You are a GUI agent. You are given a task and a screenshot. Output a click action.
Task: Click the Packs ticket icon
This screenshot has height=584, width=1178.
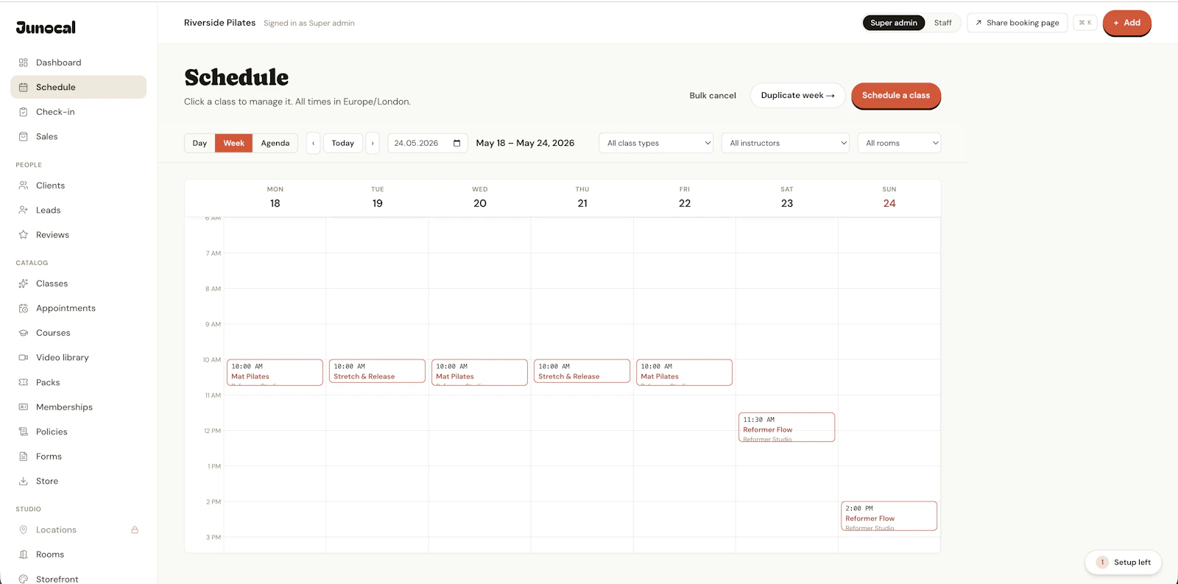(x=24, y=382)
